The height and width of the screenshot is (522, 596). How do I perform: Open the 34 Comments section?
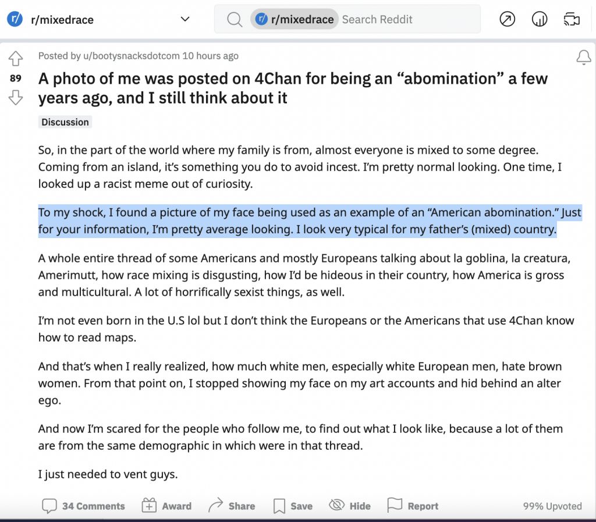[83, 506]
